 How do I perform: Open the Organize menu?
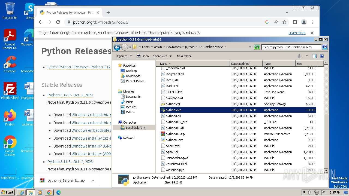click(124, 56)
